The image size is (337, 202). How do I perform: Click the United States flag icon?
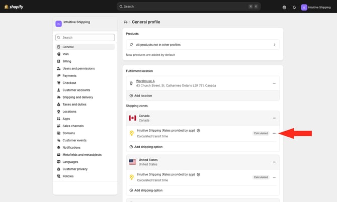(x=132, y=162)
